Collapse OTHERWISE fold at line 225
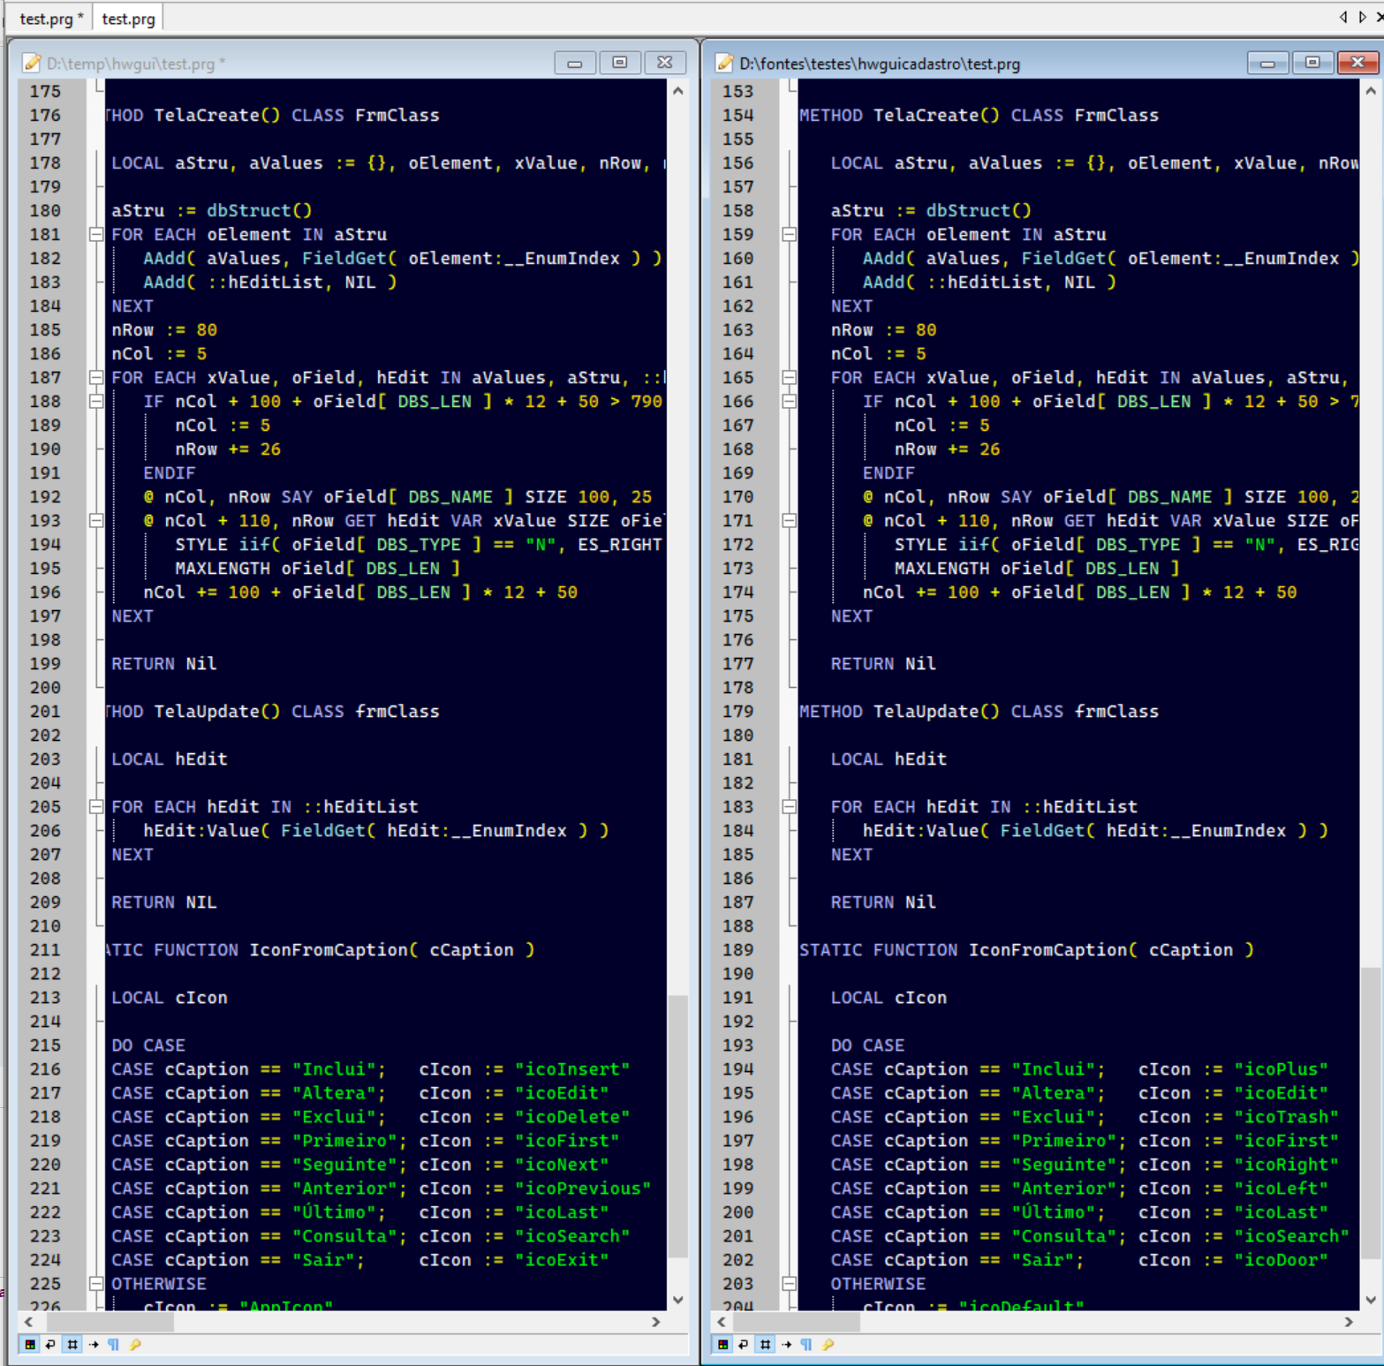 pyautogui.click(x=96, y=1284)
